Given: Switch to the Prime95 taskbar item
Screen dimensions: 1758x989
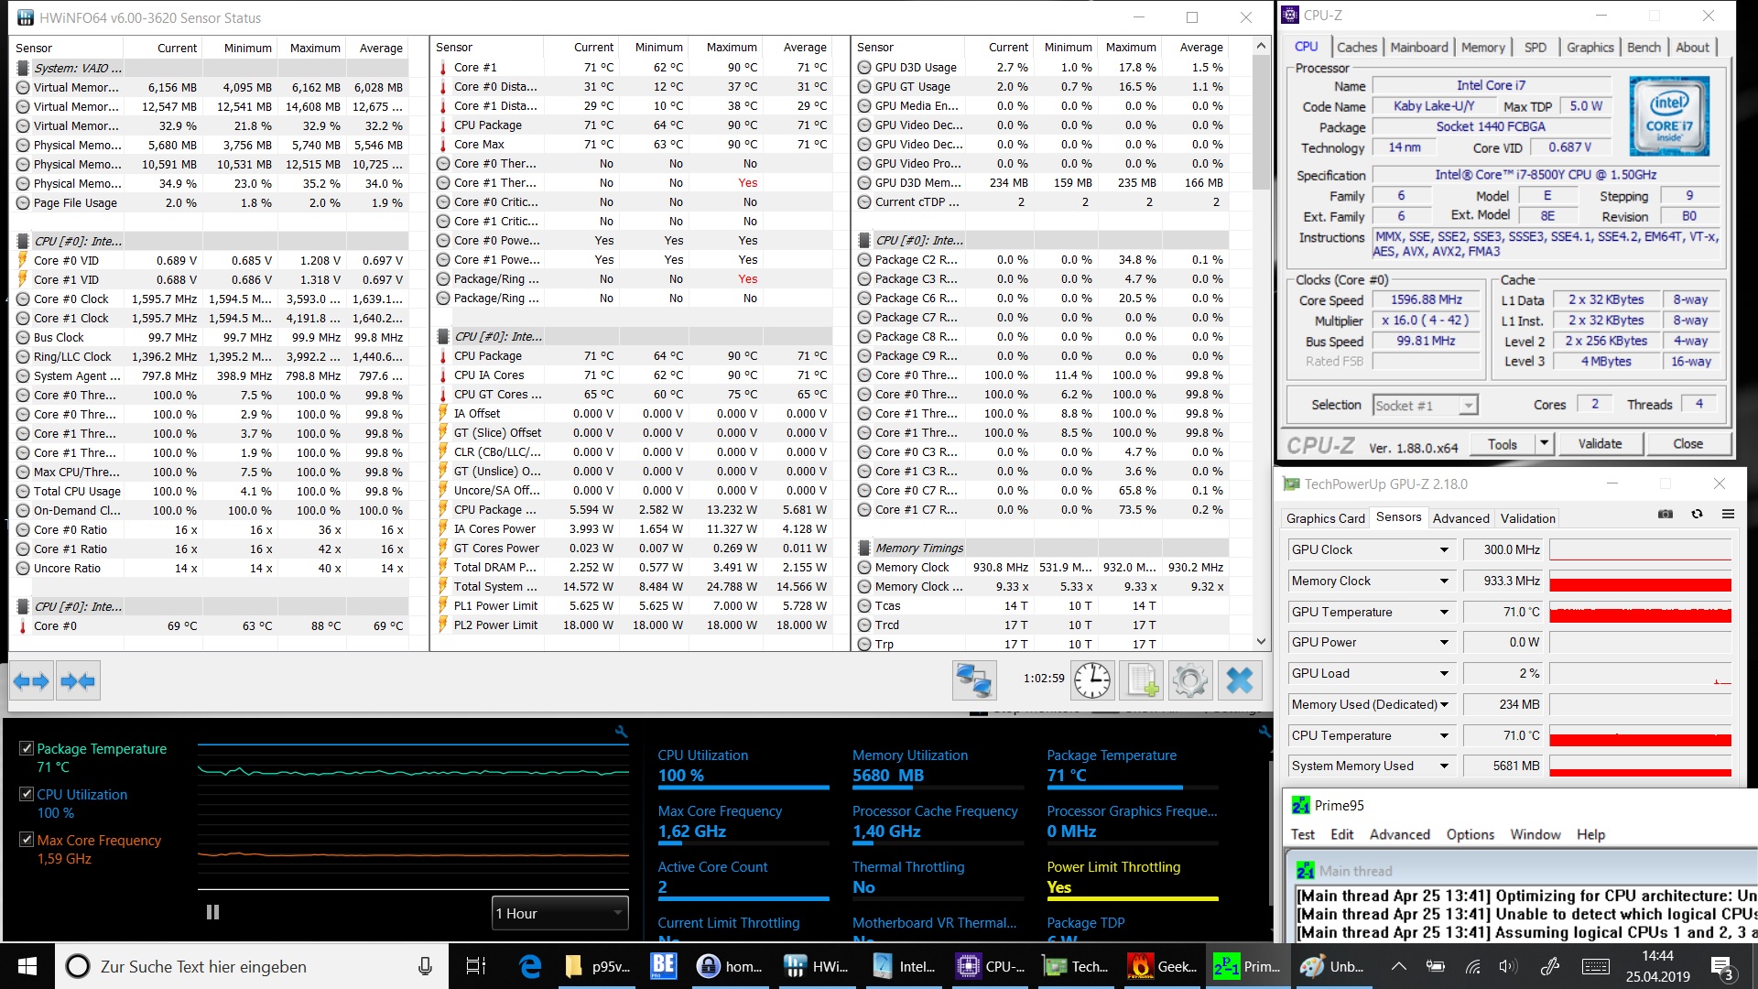Looking at the screenshot, I should 1248,966.
